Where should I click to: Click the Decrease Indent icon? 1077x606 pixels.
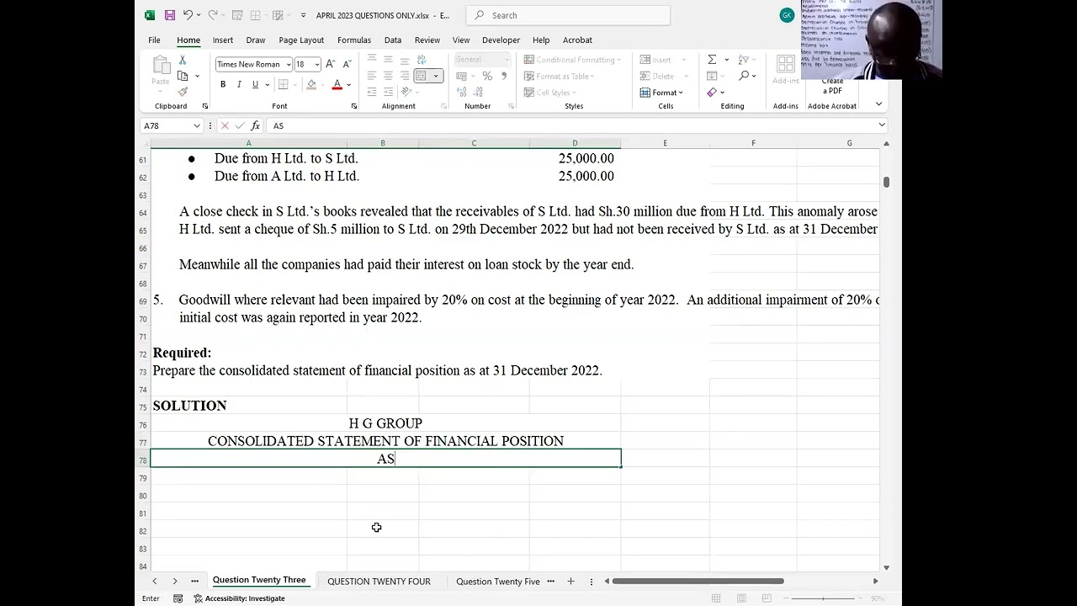372,92
